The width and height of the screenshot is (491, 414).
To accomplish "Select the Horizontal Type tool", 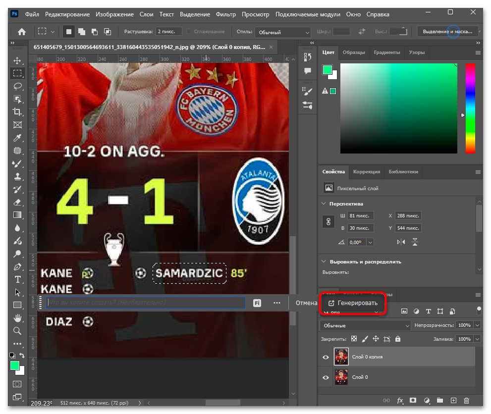I will point(17,279).
